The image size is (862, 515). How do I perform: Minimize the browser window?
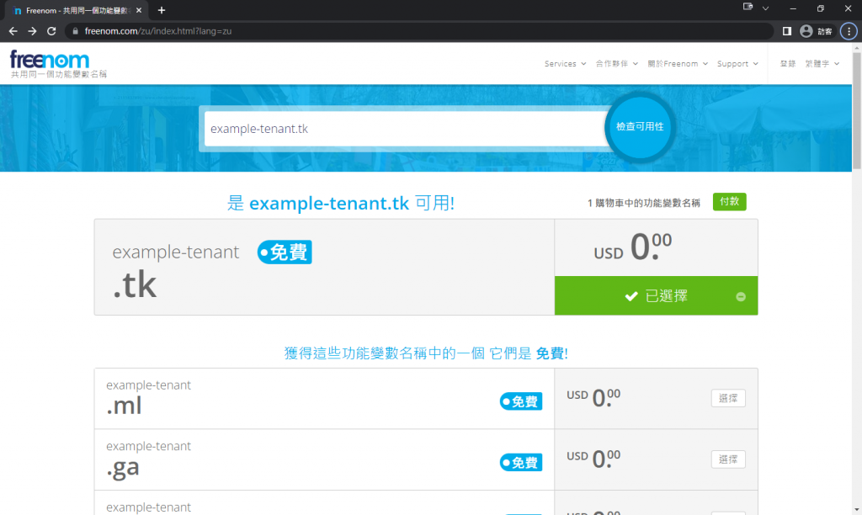[793, 8]
